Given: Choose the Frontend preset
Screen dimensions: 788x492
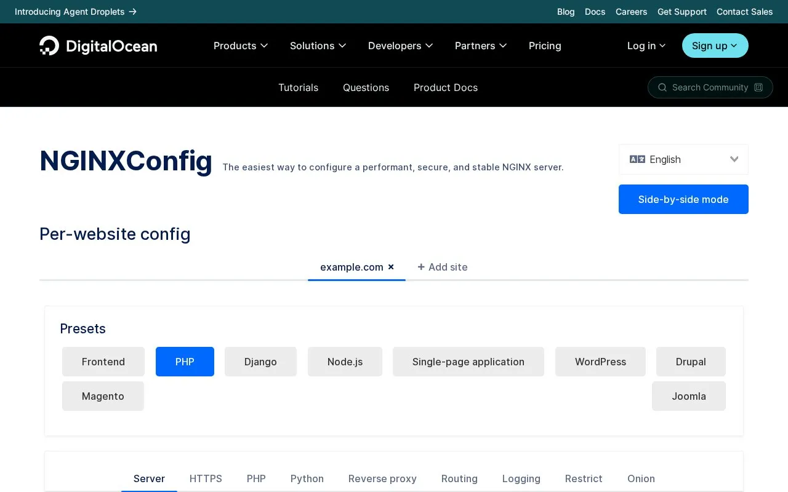Looking at the screenshot, I should (x=103, y=362).
